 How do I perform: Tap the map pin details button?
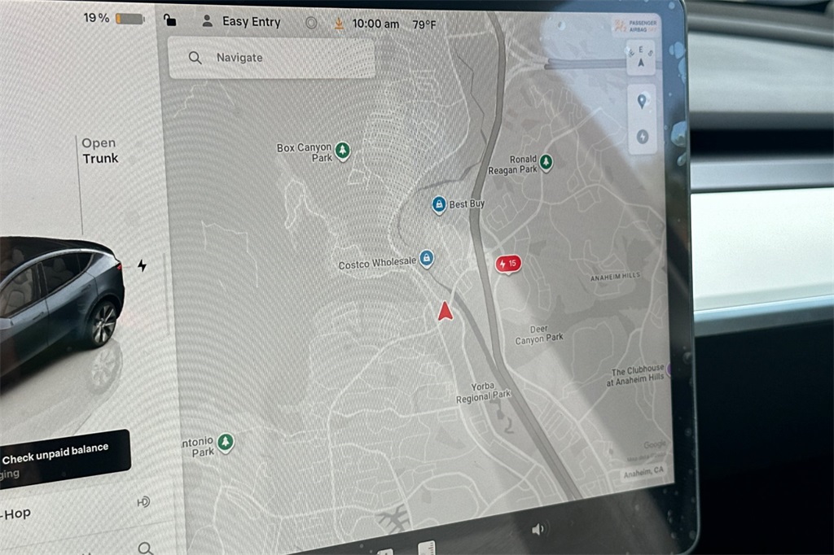pos(642,101)
